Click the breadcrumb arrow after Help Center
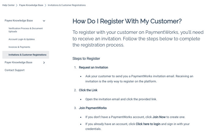 [17, 5]
